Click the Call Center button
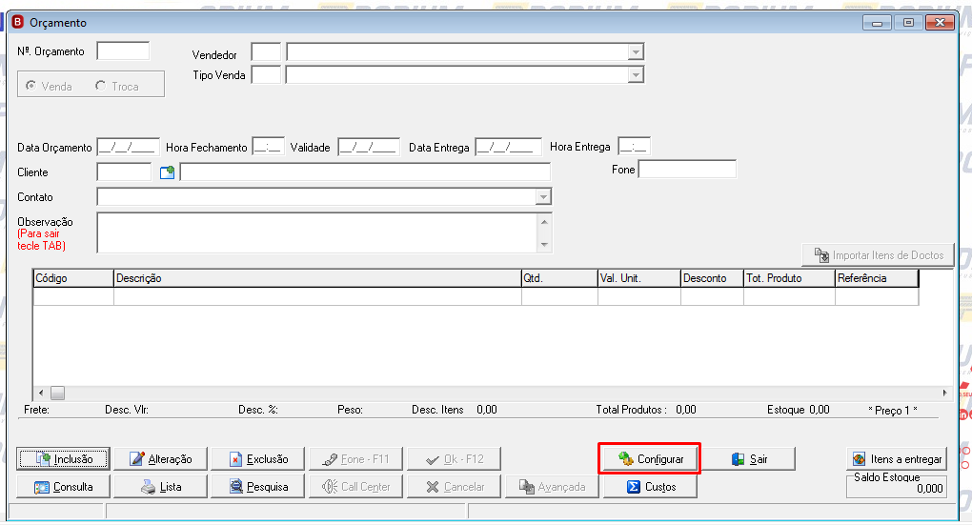The width and height of the screenshot is (972, 525). [x=355, y=487]
